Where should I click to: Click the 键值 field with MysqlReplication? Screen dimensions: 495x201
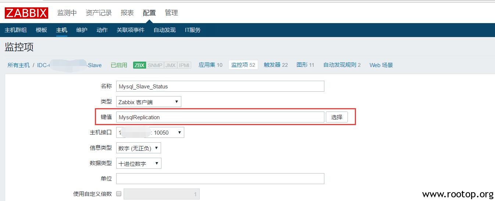220,117
